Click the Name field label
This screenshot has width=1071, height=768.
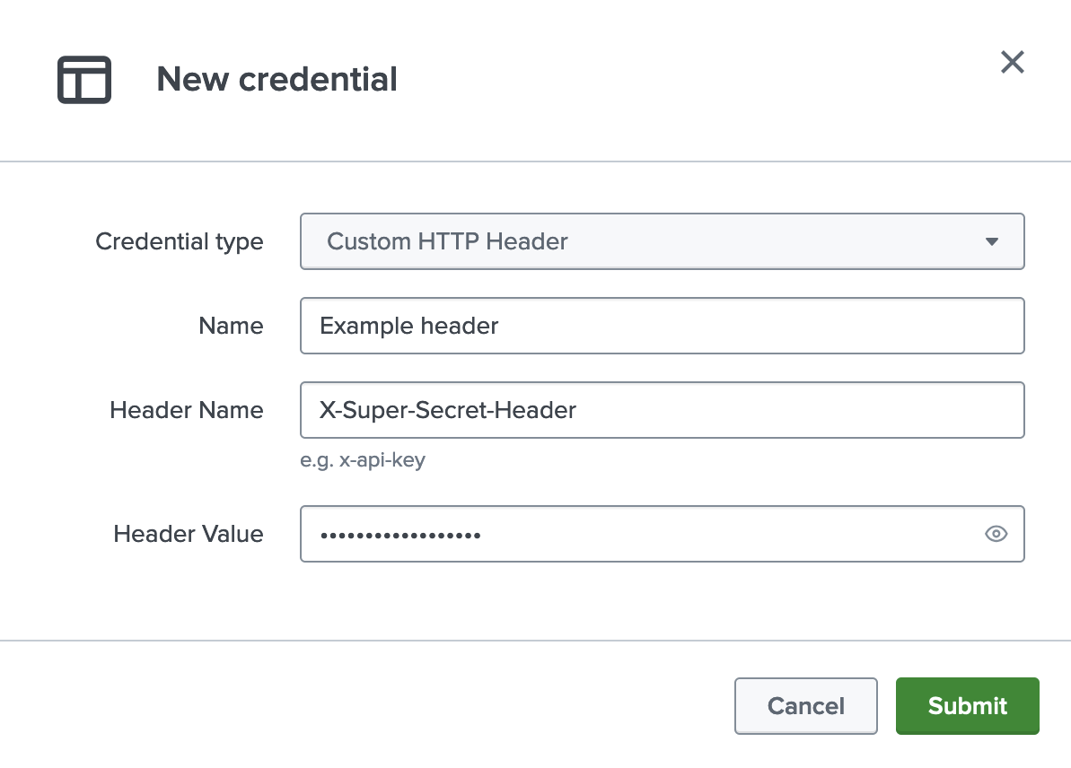231,326
